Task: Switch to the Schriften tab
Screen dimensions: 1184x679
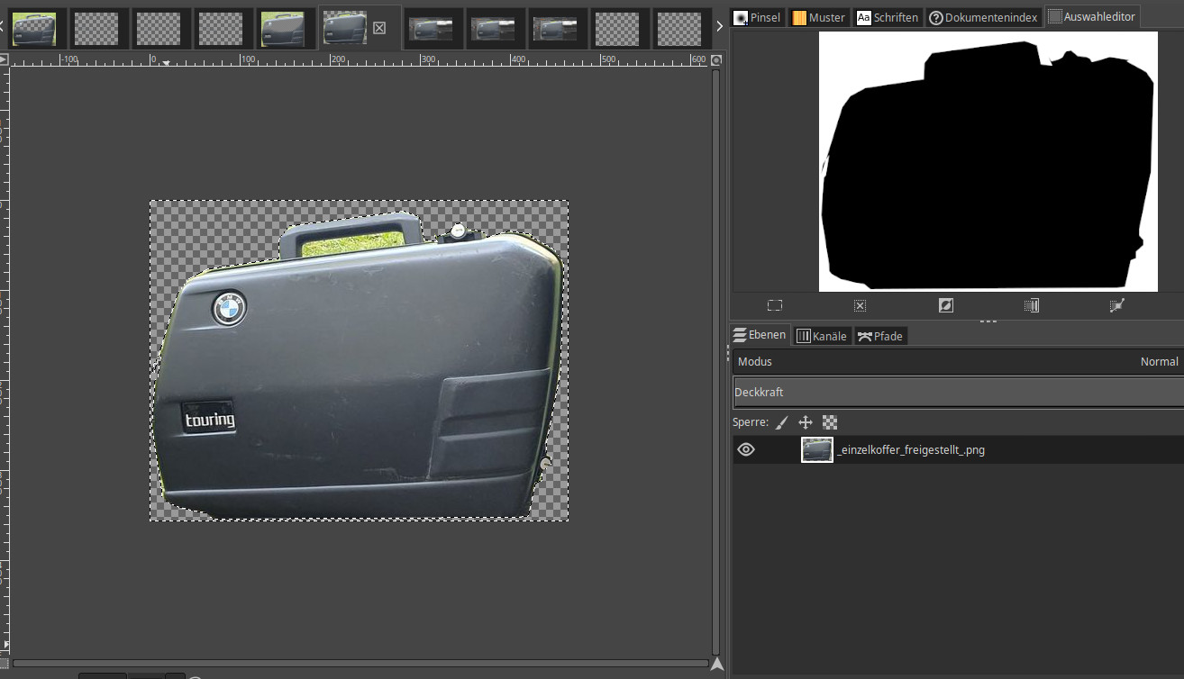Action: 888,17
